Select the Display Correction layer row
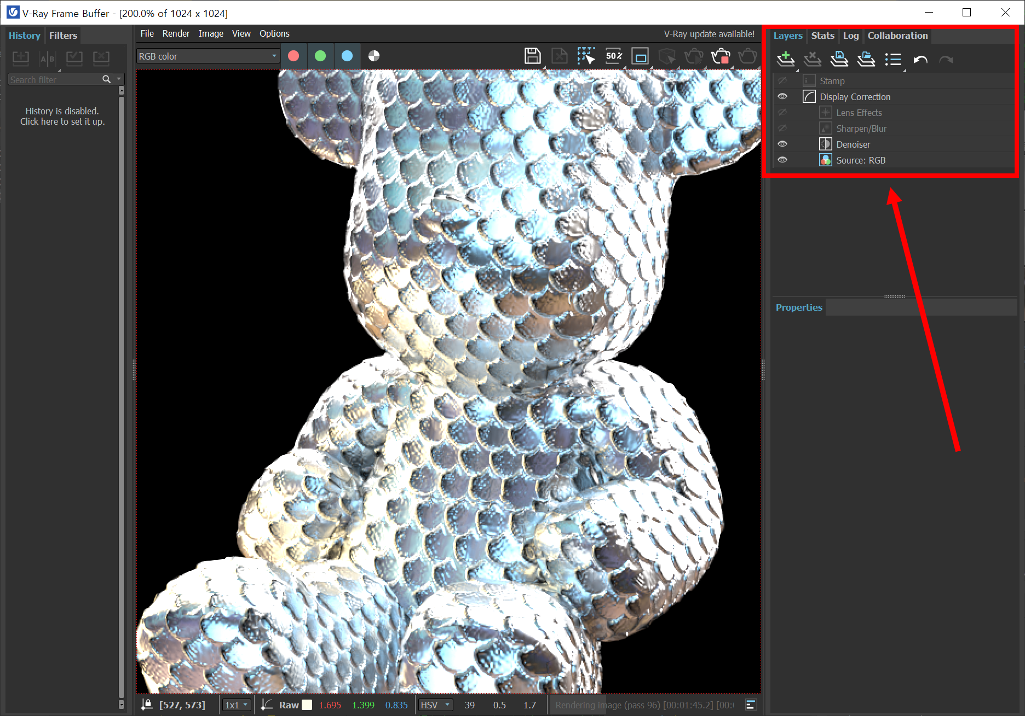Image resolution: width=1025 pixels, height=716 pixels. (x=894, y=97)
